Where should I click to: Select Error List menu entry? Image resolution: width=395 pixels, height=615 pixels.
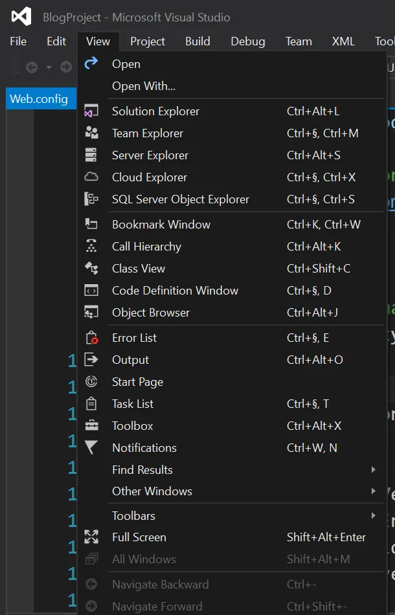(x=231, y=338)
